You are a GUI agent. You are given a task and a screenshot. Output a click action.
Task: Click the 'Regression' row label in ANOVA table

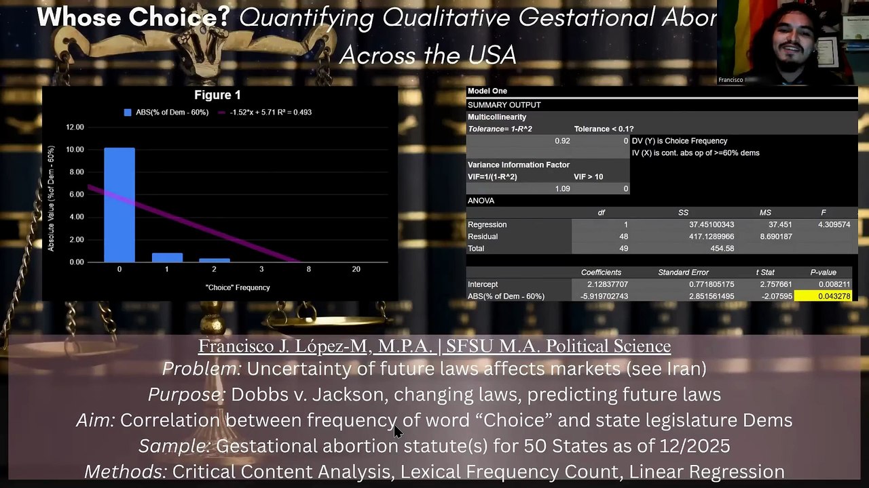487,224
